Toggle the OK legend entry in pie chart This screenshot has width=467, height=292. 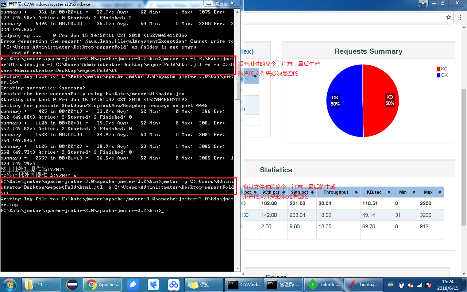point(442,75)
